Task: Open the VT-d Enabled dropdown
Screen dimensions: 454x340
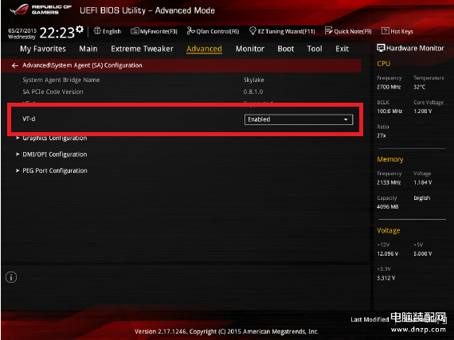Action: tap(299, 119)
